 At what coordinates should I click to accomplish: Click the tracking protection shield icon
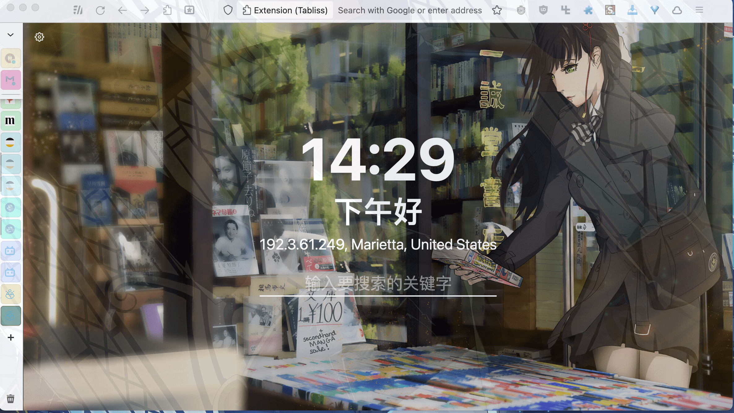pos(228,10)
